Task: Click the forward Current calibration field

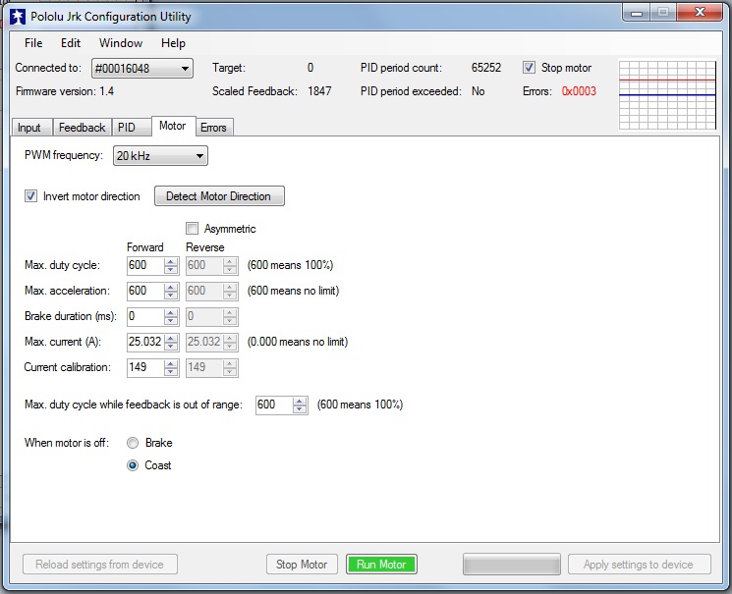Action: [145, 367]
